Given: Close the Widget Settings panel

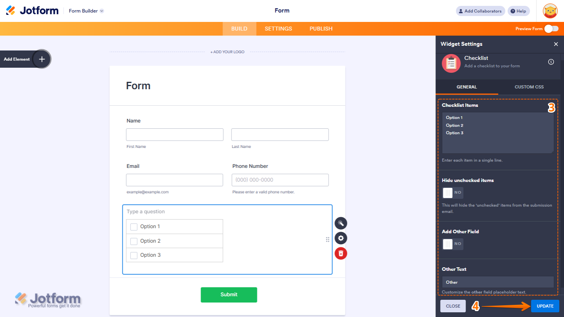Looking at the screenshot, I should pos(556,44).
